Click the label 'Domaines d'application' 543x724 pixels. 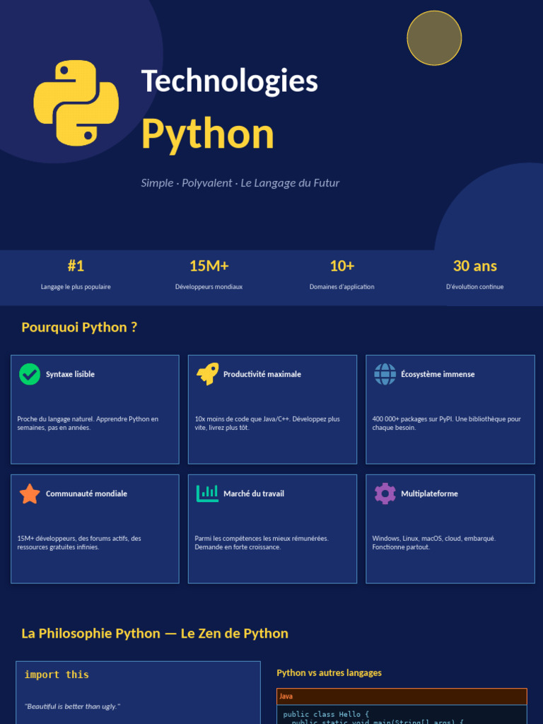coord(341,287)
